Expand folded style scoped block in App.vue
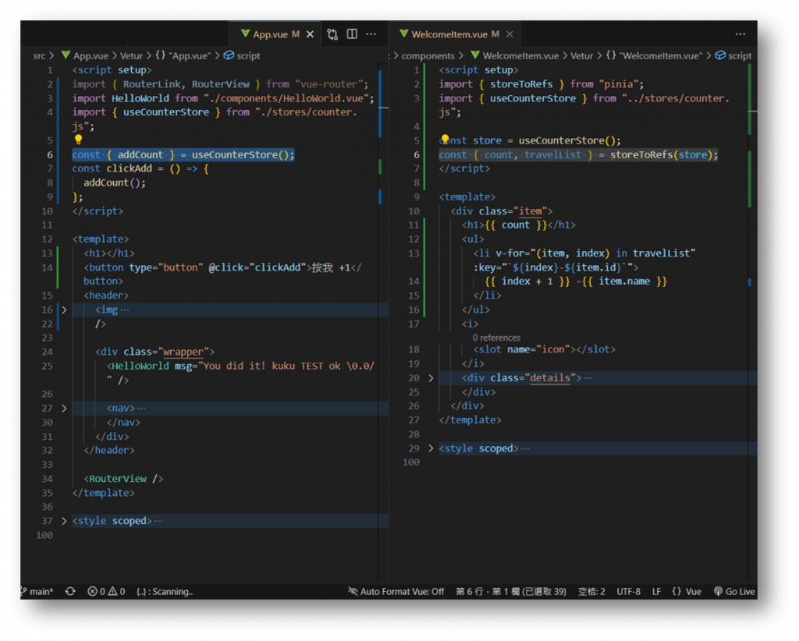This screenshot has height=641, width=799. 64,521
